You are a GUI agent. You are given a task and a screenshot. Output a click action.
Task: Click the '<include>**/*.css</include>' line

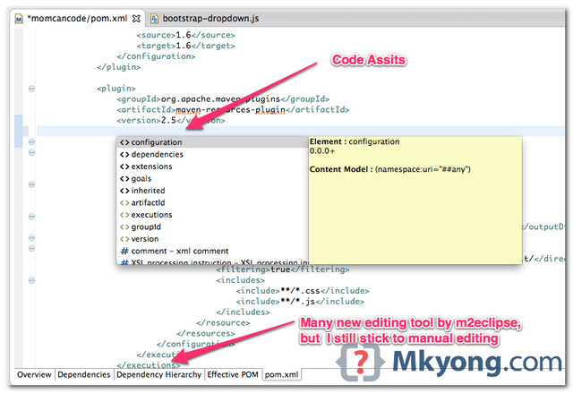tap(303, 291)
